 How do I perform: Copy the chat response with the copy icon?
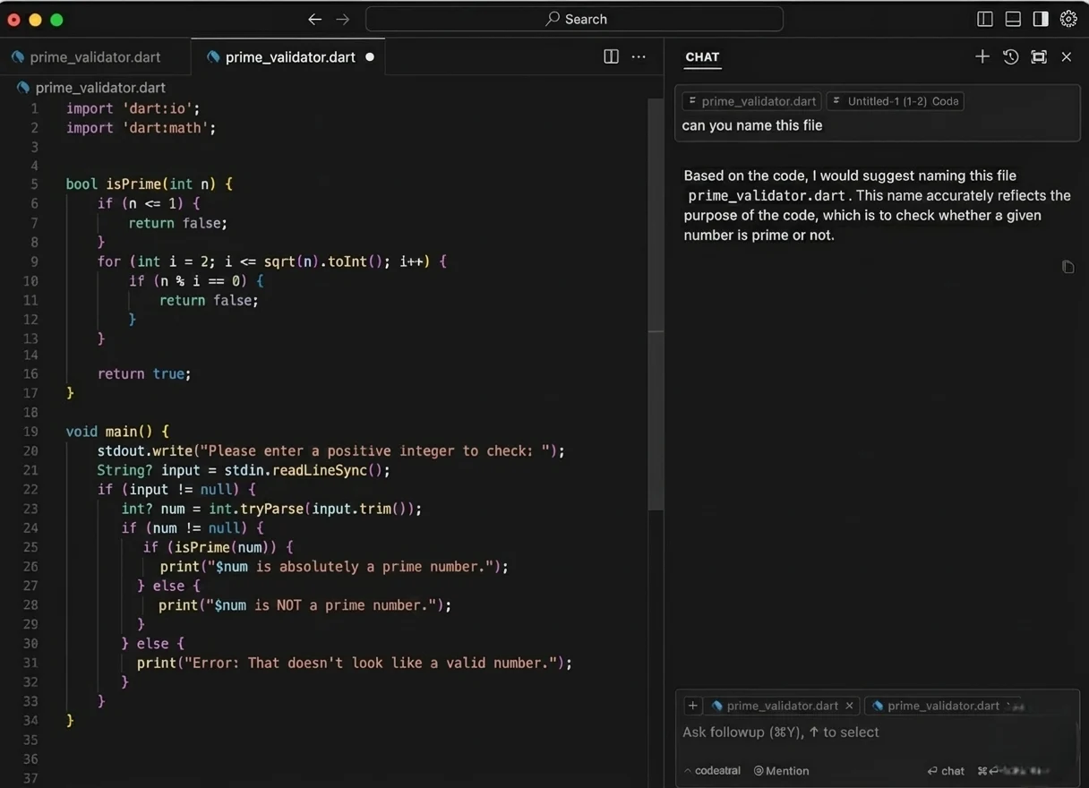(1068, 267)
